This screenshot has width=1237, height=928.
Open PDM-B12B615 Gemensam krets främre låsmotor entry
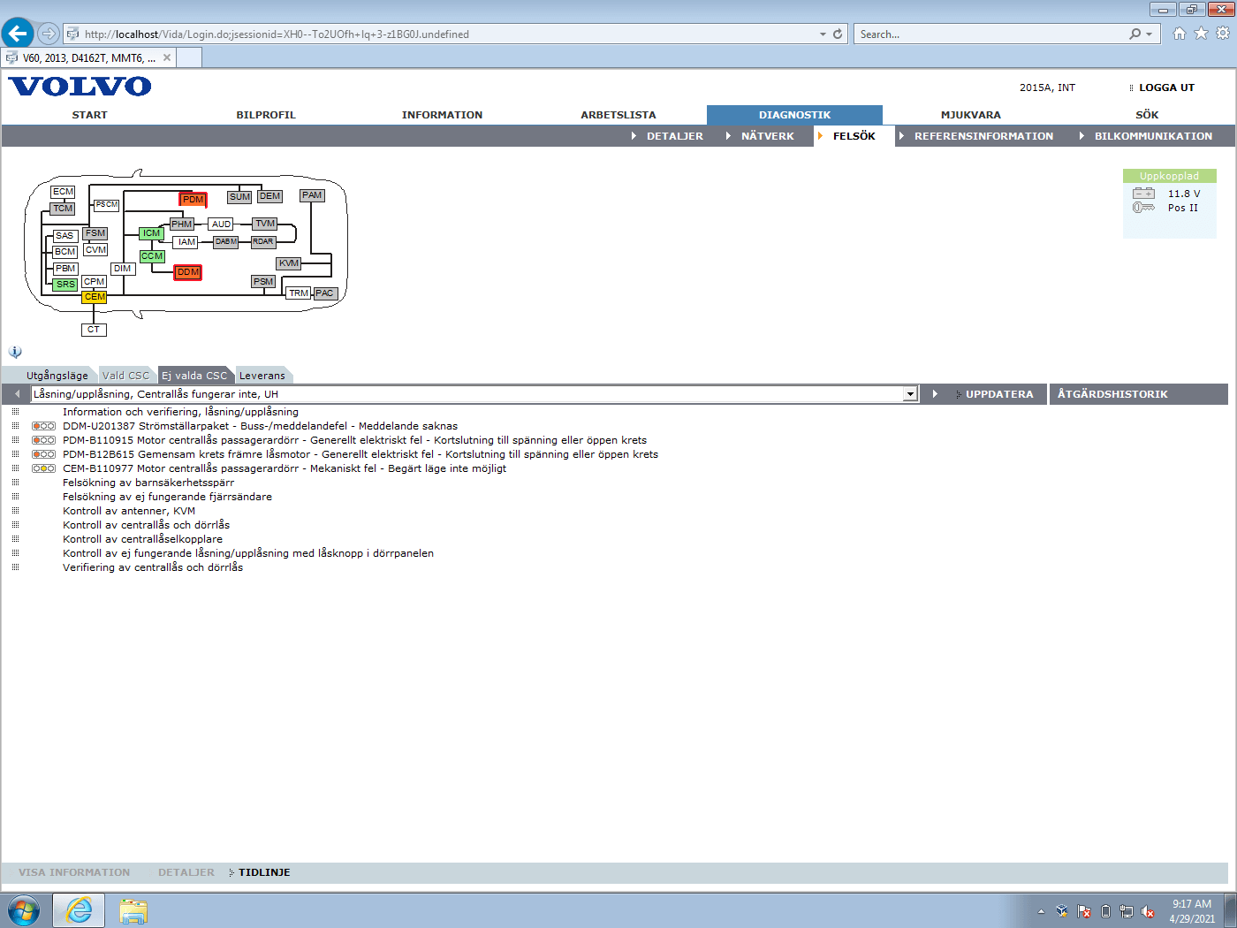point(360,454)
